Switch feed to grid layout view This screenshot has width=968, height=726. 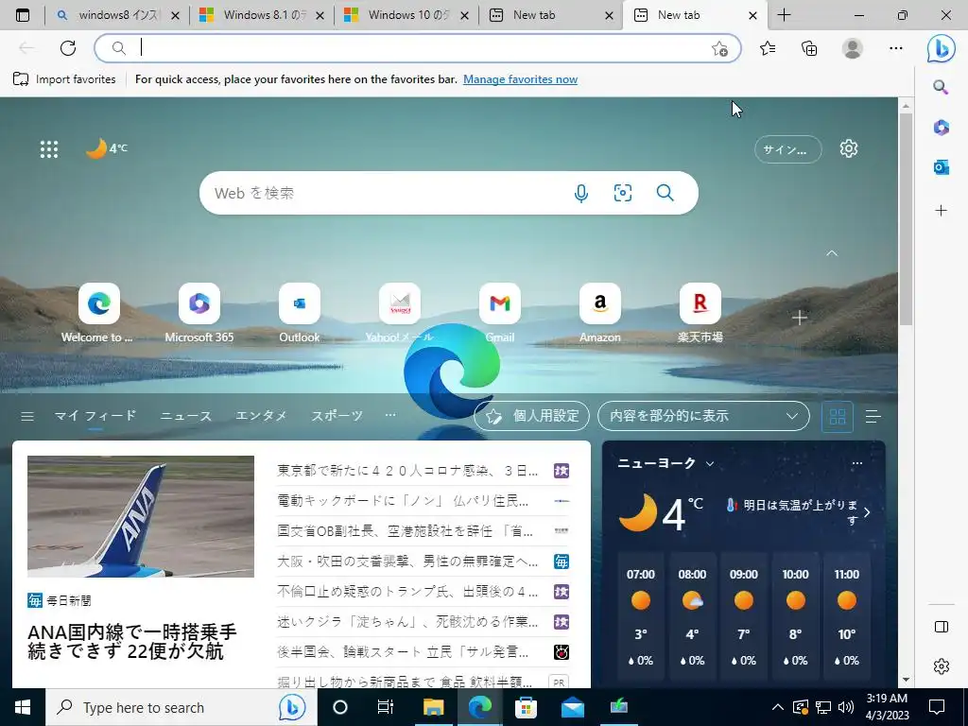[x=838, y=417]
